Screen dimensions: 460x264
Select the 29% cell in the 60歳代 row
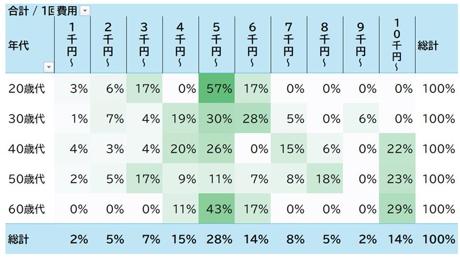(397, 209)
